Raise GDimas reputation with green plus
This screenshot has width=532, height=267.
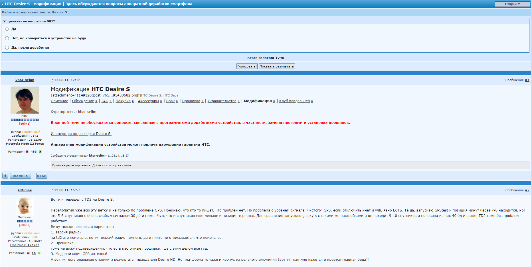coord(39,253)
